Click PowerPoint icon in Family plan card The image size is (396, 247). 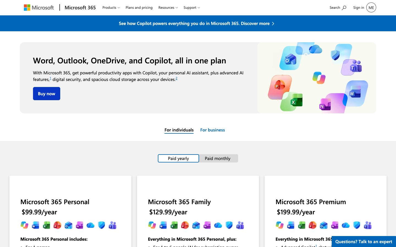[185, 225]
